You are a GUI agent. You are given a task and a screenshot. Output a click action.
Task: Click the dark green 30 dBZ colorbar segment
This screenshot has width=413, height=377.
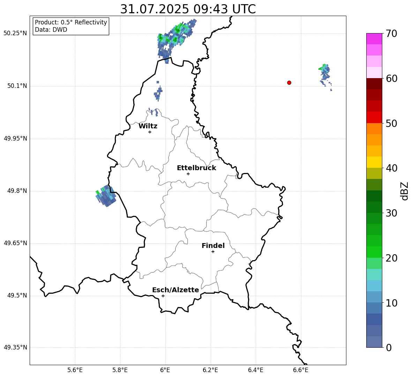[x=374, y=207]
